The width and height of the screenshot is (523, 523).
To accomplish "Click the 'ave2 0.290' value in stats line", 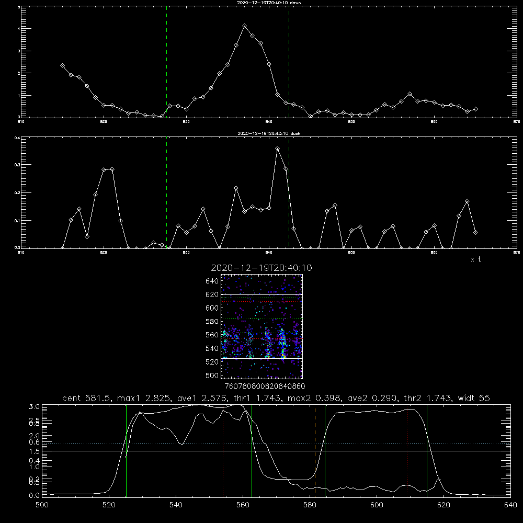I will (372, 398).
